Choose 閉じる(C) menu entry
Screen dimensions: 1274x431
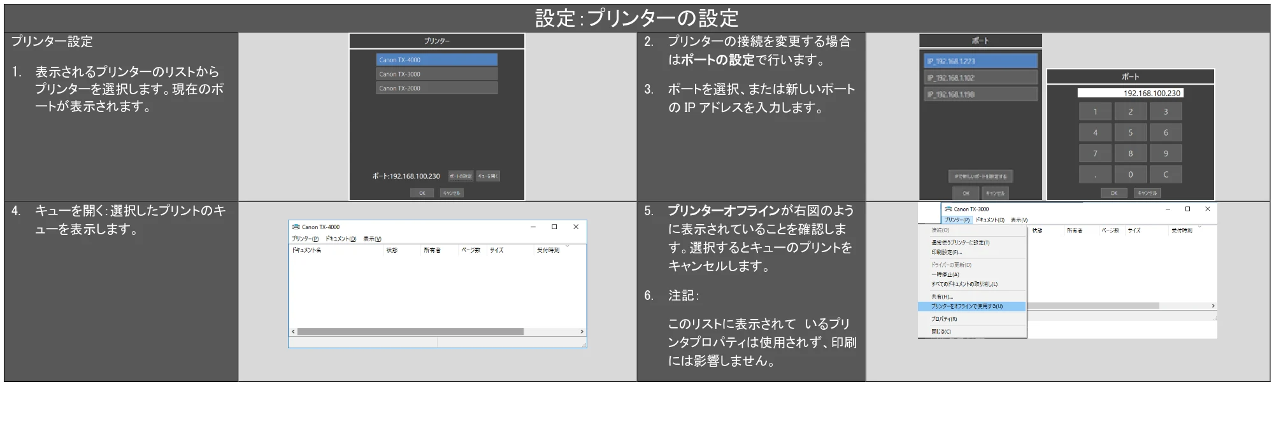tap(972, 332)
